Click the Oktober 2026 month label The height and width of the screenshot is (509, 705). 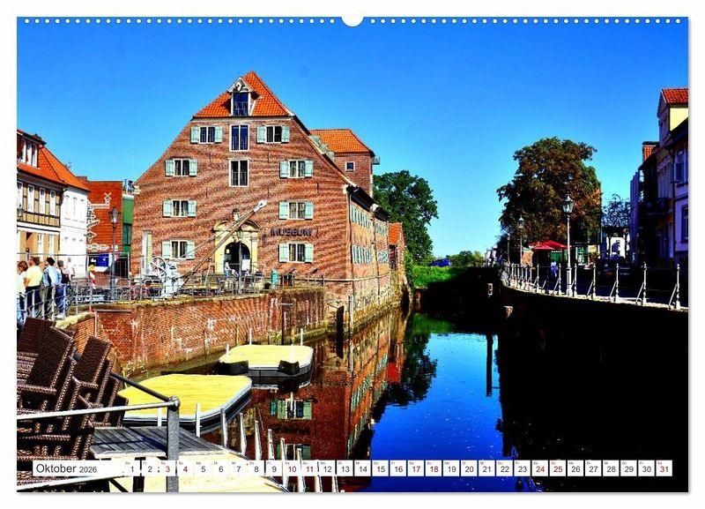pos(66,469)
